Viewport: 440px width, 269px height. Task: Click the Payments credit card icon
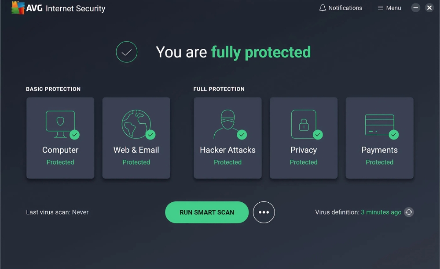click(x=379, y=125)
